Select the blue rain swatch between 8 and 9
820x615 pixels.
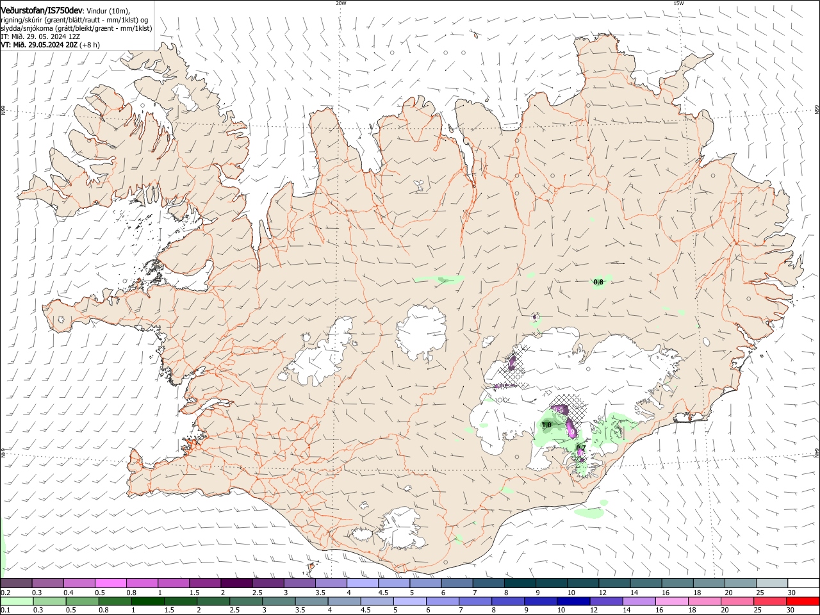507,602
